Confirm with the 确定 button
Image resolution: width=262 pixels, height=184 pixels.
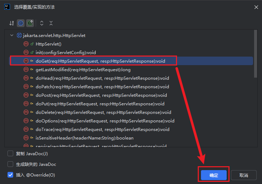tap(214, 175)
